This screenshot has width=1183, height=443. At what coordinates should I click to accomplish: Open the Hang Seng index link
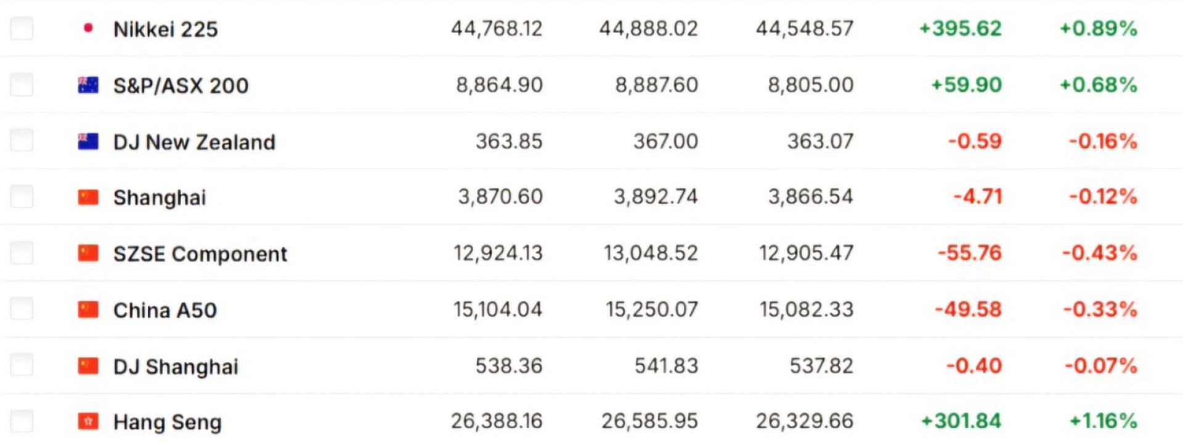168,422
